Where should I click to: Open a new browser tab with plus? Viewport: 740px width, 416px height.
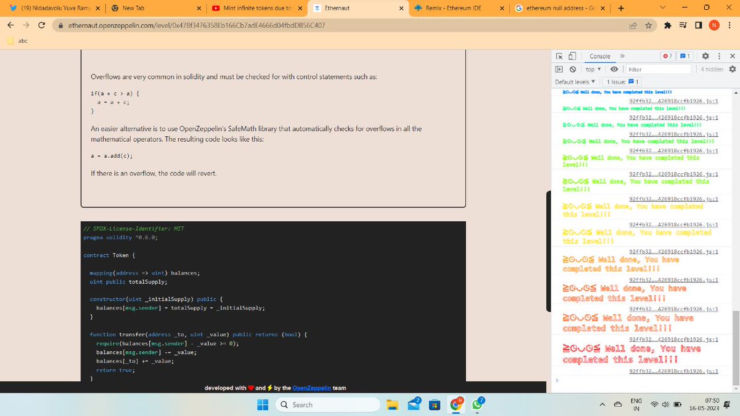tap(620, 8)
